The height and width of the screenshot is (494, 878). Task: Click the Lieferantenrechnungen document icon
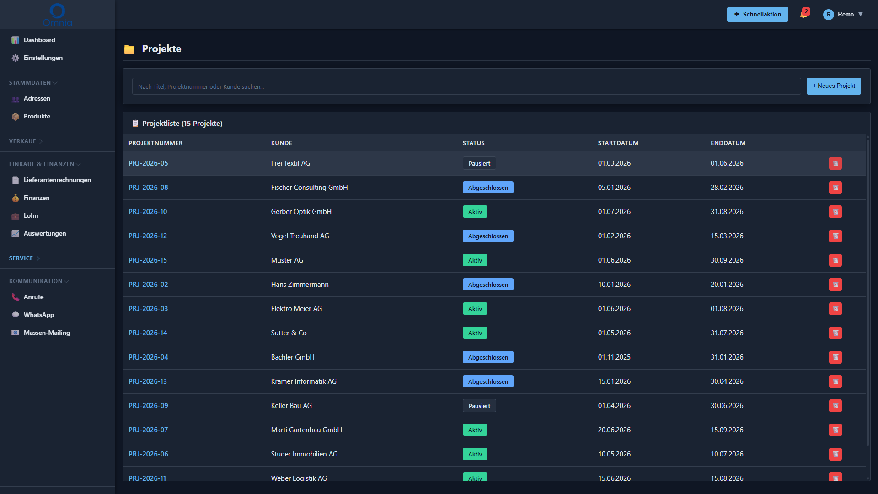click(x=16, y=180)
